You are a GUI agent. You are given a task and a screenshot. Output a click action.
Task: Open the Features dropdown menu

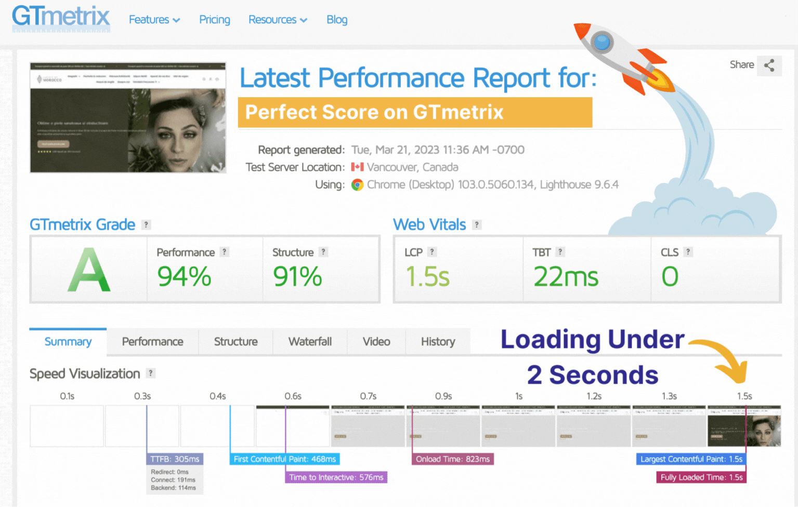[154, 20]
